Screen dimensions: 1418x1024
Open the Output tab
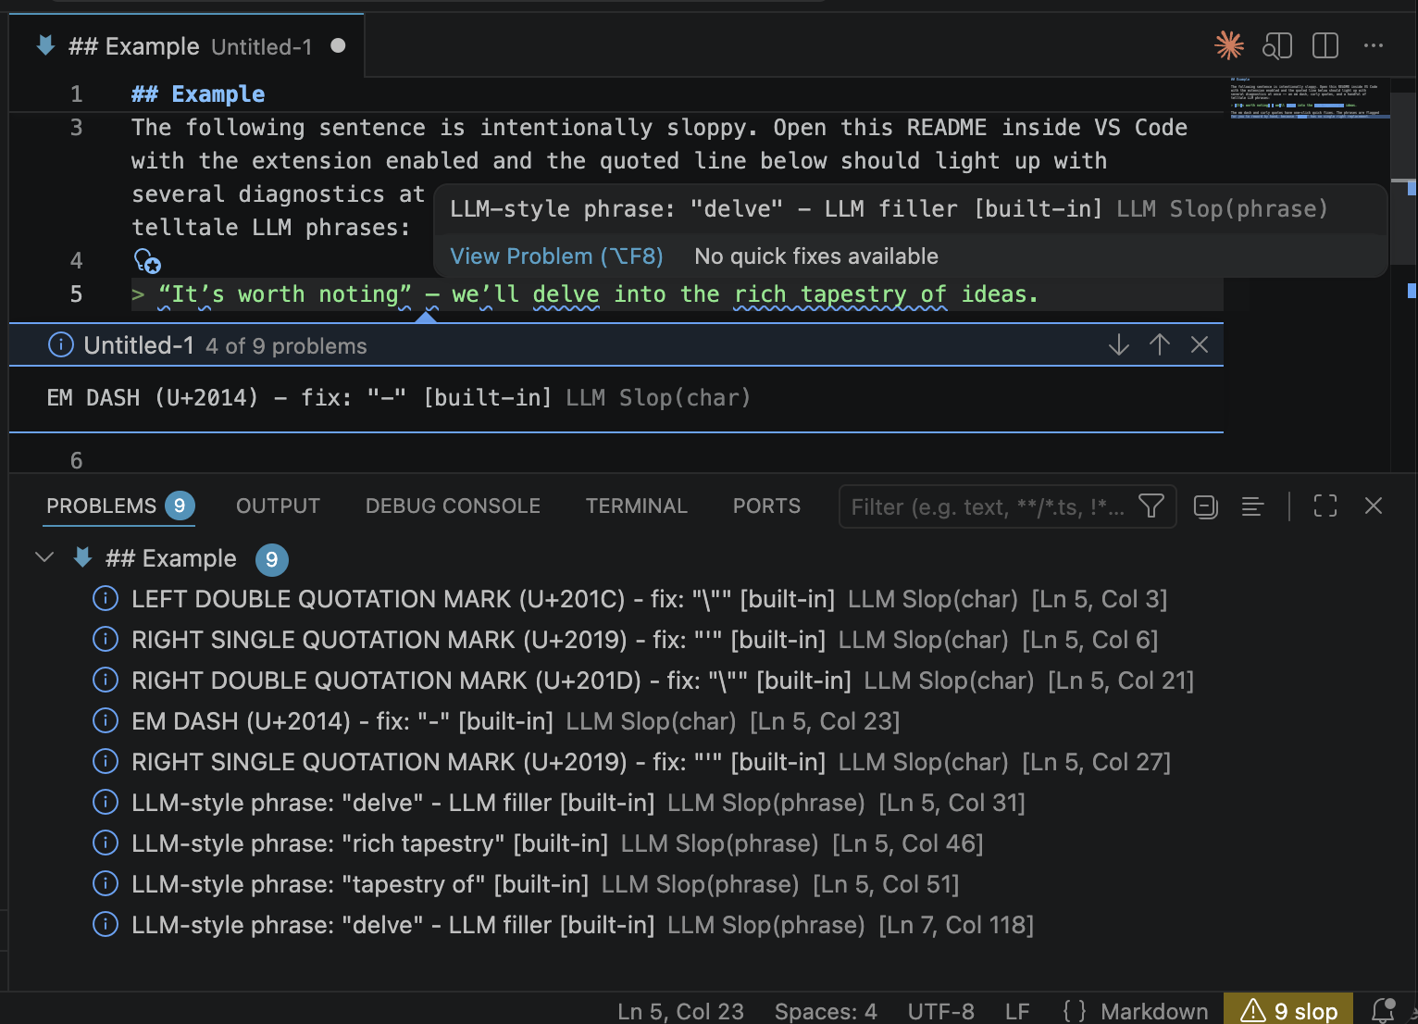point(278,506)
